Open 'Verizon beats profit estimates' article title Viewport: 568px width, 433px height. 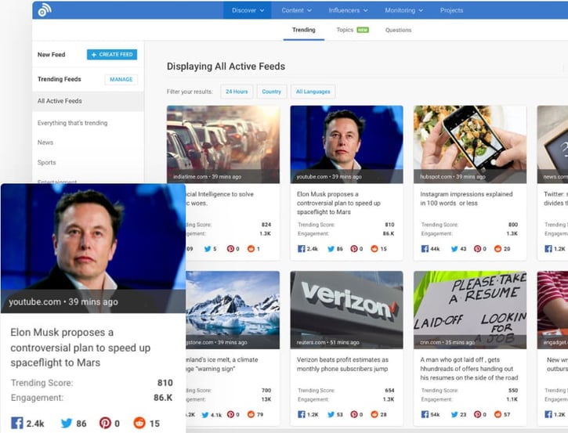tap(342, 364)
